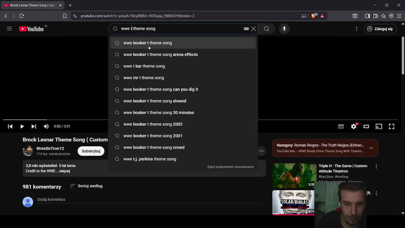Select suggestion 'wwe t bar theme song'
This screenshot has height=228, width=405.
point(183,66)
